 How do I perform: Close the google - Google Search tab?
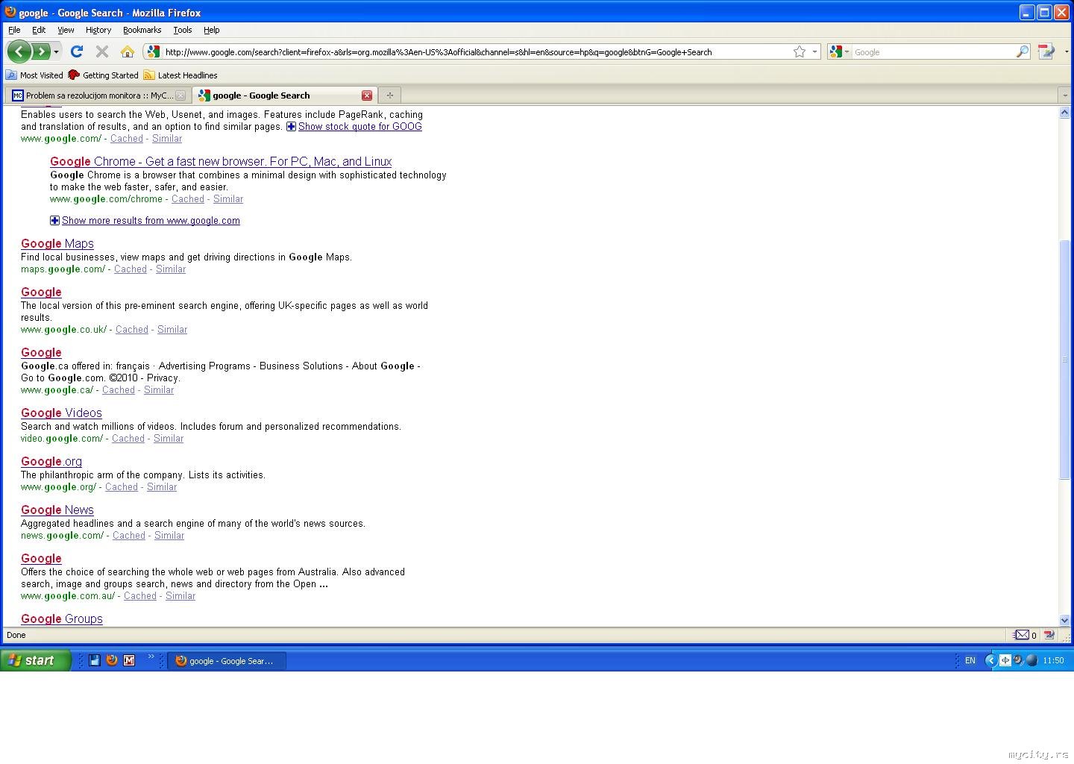[x=367, y=95]
